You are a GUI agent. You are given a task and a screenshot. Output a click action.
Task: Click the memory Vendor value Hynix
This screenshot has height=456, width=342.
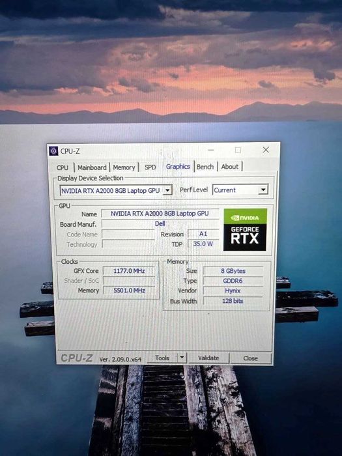[233, 291]
